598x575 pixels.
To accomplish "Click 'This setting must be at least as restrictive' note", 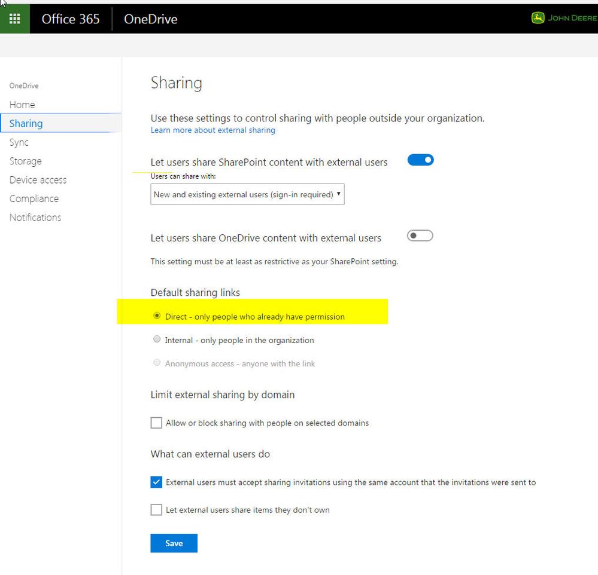I will coord(275,262).
